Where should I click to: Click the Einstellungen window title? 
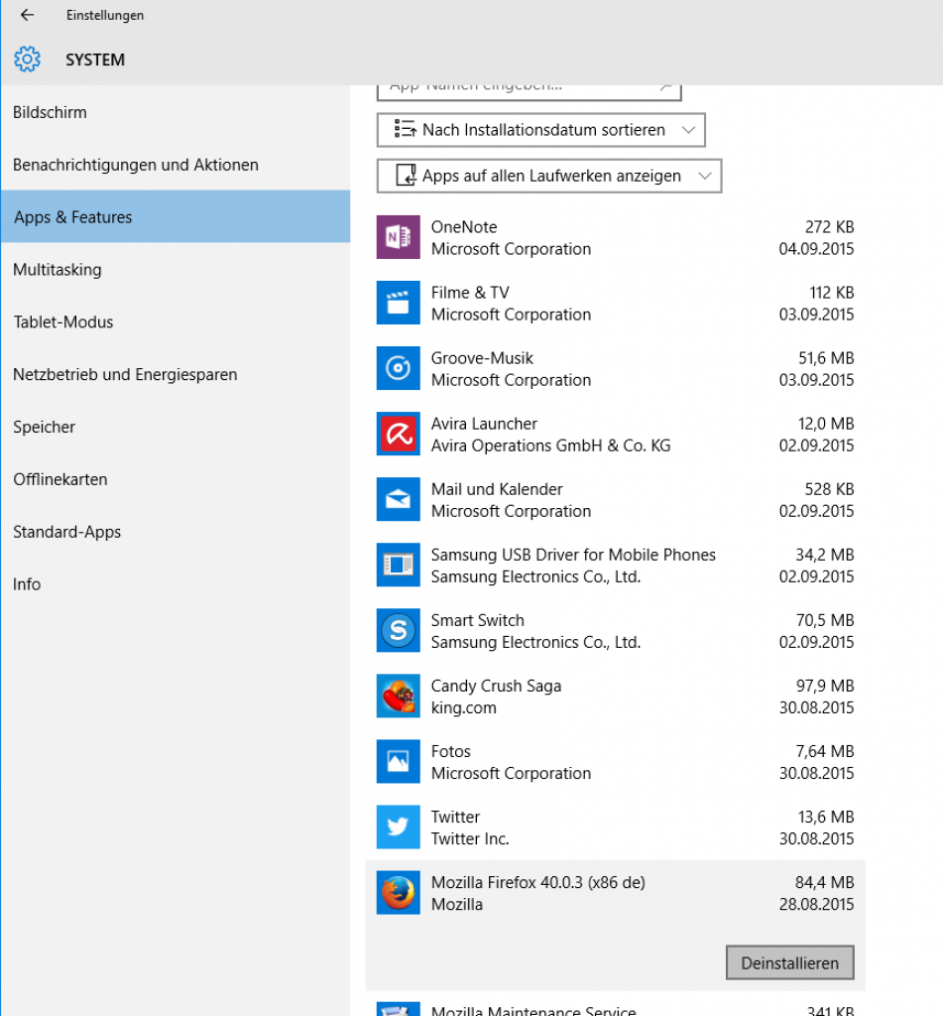[105, 15]
